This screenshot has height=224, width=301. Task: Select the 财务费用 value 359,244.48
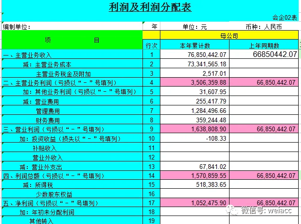coord(195,120)
